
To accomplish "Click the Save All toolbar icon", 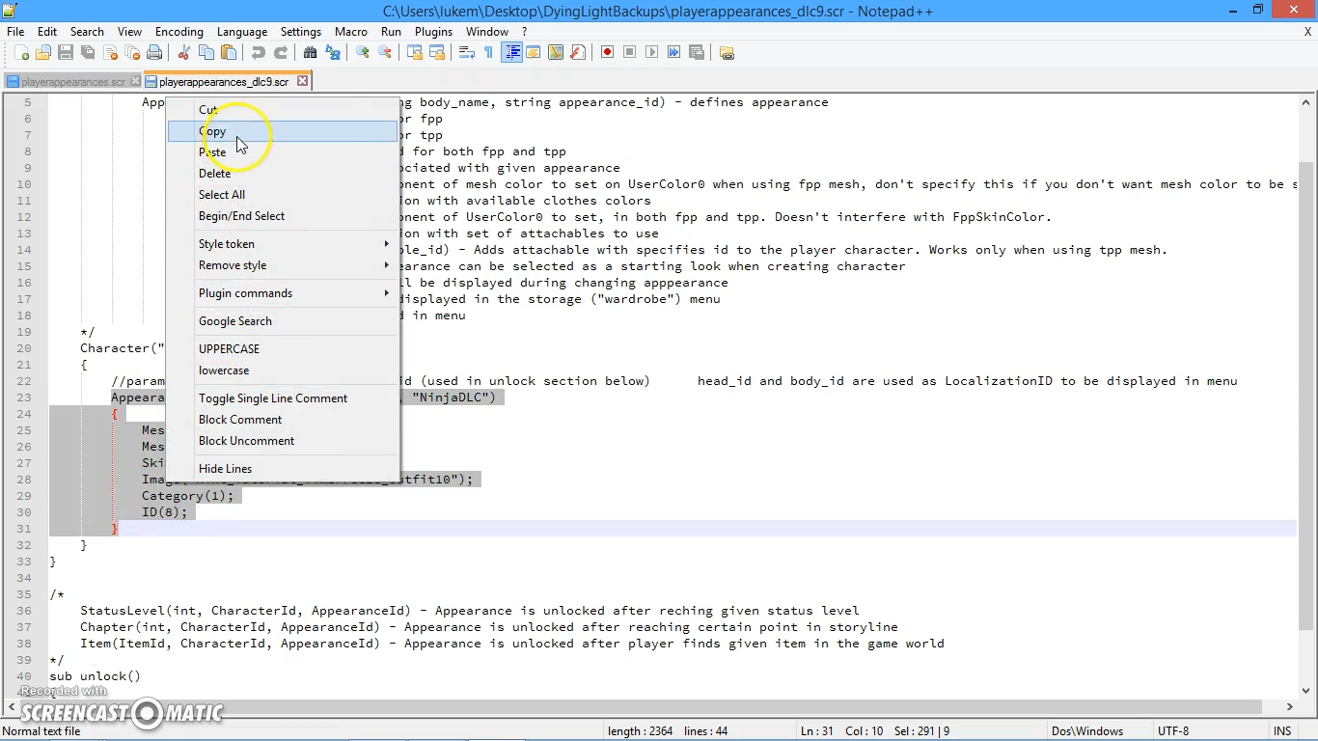I will click(x=88, y=53).
